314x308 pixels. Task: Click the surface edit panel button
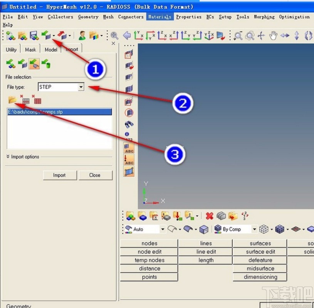click(x=260, y=252)
